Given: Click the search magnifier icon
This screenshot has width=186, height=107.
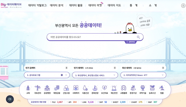Looking at the screenshot, I should [138, 37].
